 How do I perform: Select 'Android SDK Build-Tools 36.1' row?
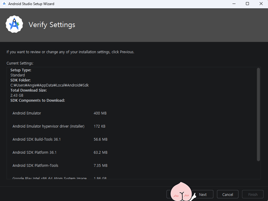[x=59, y=139]
